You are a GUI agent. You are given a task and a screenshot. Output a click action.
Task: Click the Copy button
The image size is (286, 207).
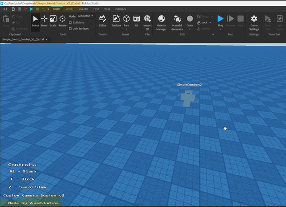pyautogui.click(x=17, y=17)
